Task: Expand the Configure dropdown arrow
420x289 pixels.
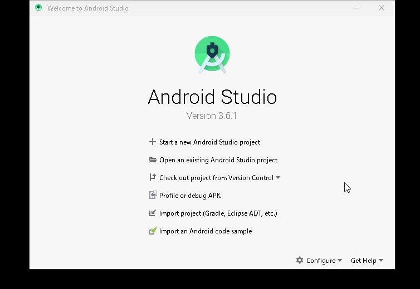Action: tap(340, 261)
